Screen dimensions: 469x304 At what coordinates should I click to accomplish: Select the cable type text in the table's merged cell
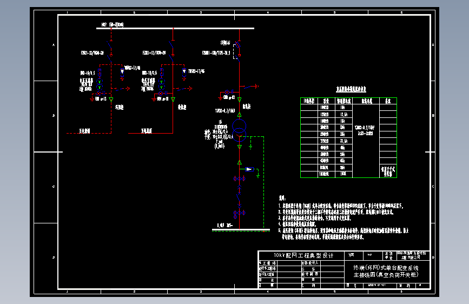coord(365,130)
